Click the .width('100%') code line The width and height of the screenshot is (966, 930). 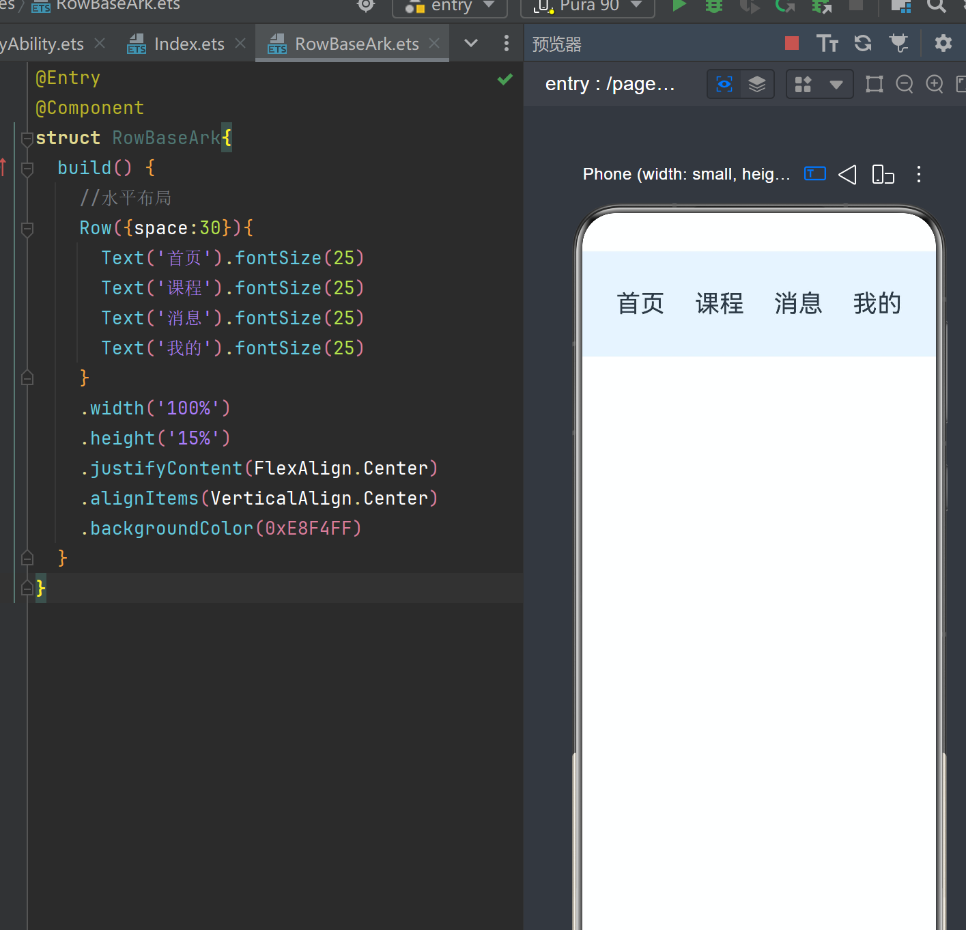coord(155,408)
